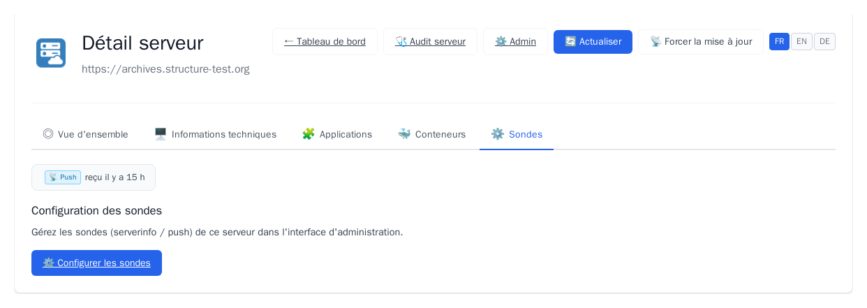Click the server URL text
The height and width of the screenshot is (308, 867).
(165, 69)
